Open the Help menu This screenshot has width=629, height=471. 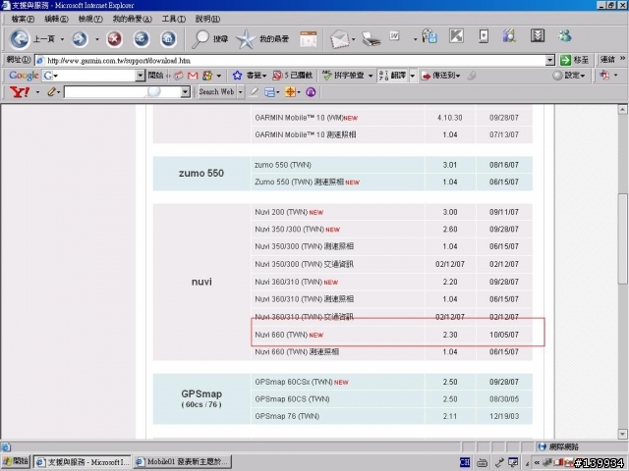207,19
